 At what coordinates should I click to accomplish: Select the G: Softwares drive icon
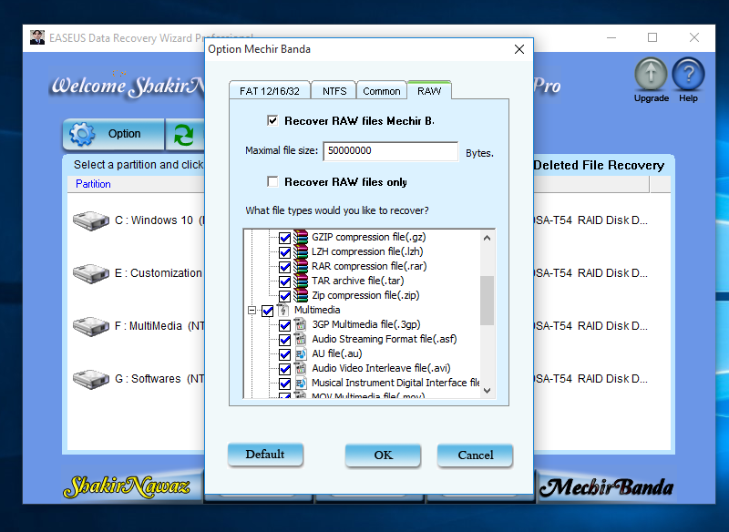(x=90, y=379)
